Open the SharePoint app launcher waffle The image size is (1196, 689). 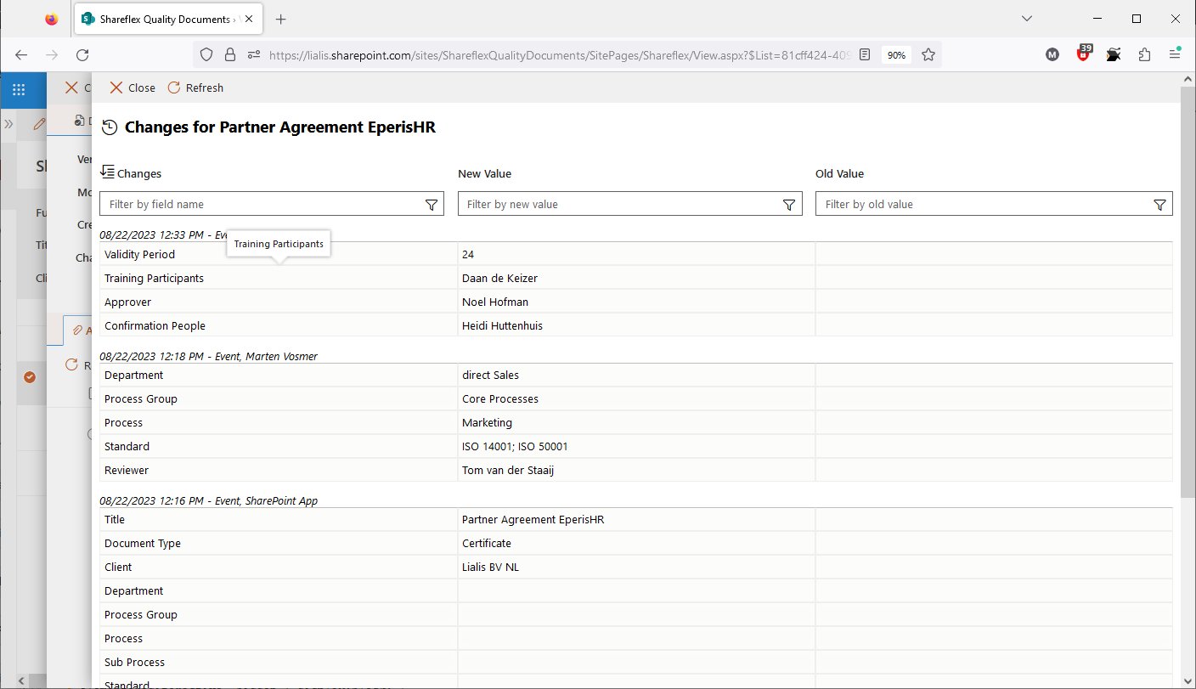19,88
